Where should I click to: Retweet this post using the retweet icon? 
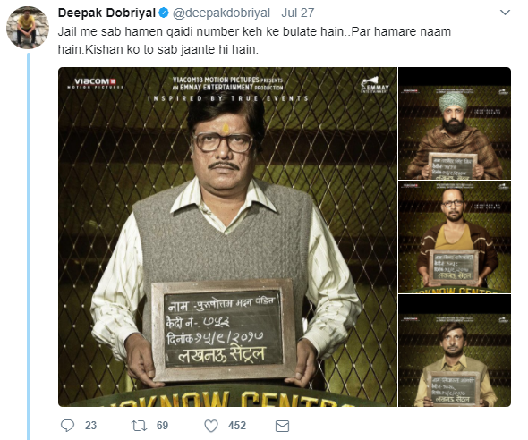pyautogui.click(x=139, y=426)
